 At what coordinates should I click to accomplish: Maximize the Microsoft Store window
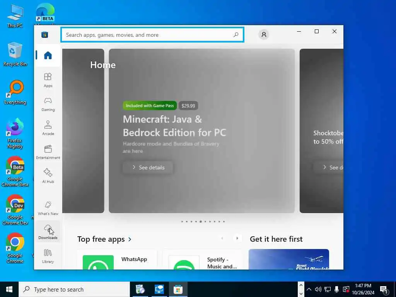coord(317,31)
